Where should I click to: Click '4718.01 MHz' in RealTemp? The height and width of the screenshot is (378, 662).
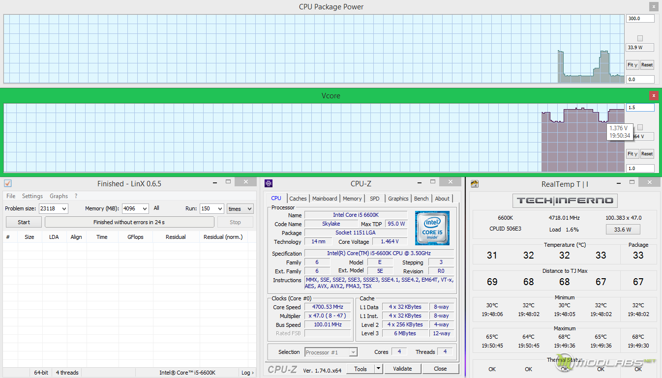coord(564,218)
